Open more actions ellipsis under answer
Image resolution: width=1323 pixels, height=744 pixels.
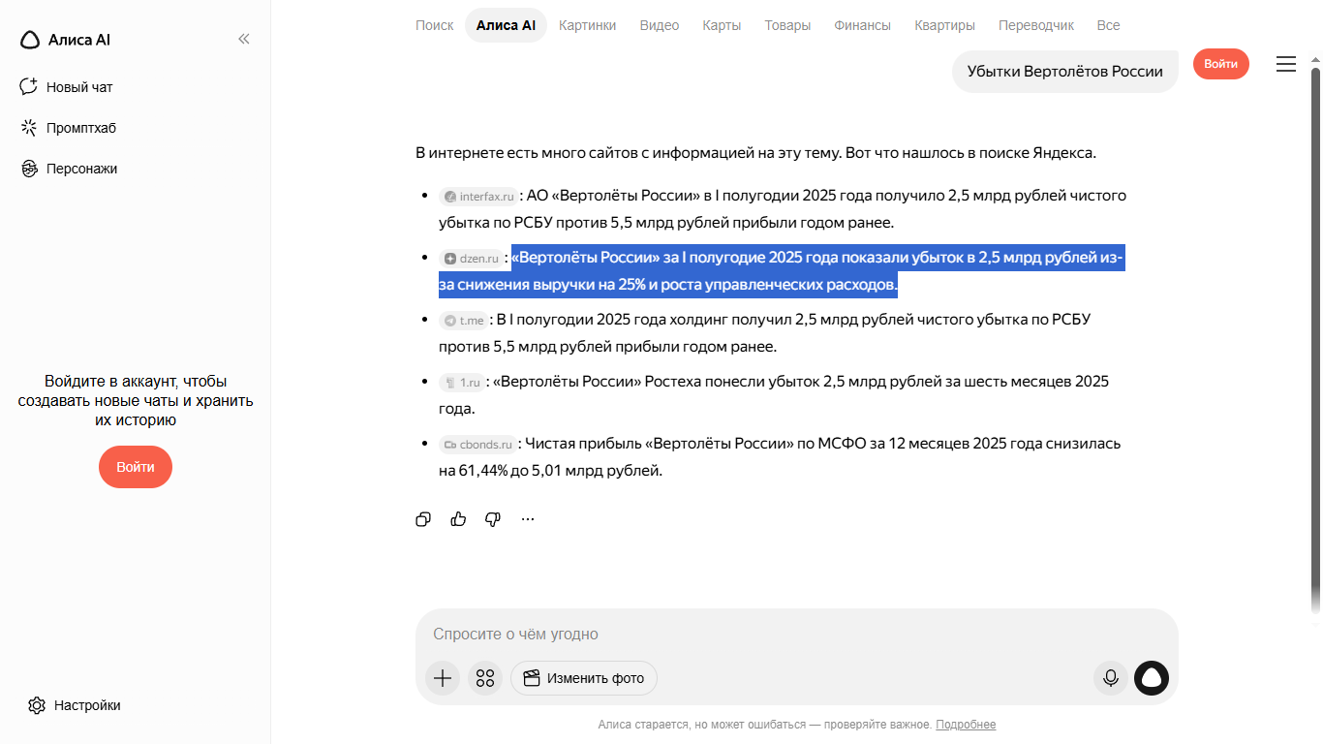tap(528, 519)
